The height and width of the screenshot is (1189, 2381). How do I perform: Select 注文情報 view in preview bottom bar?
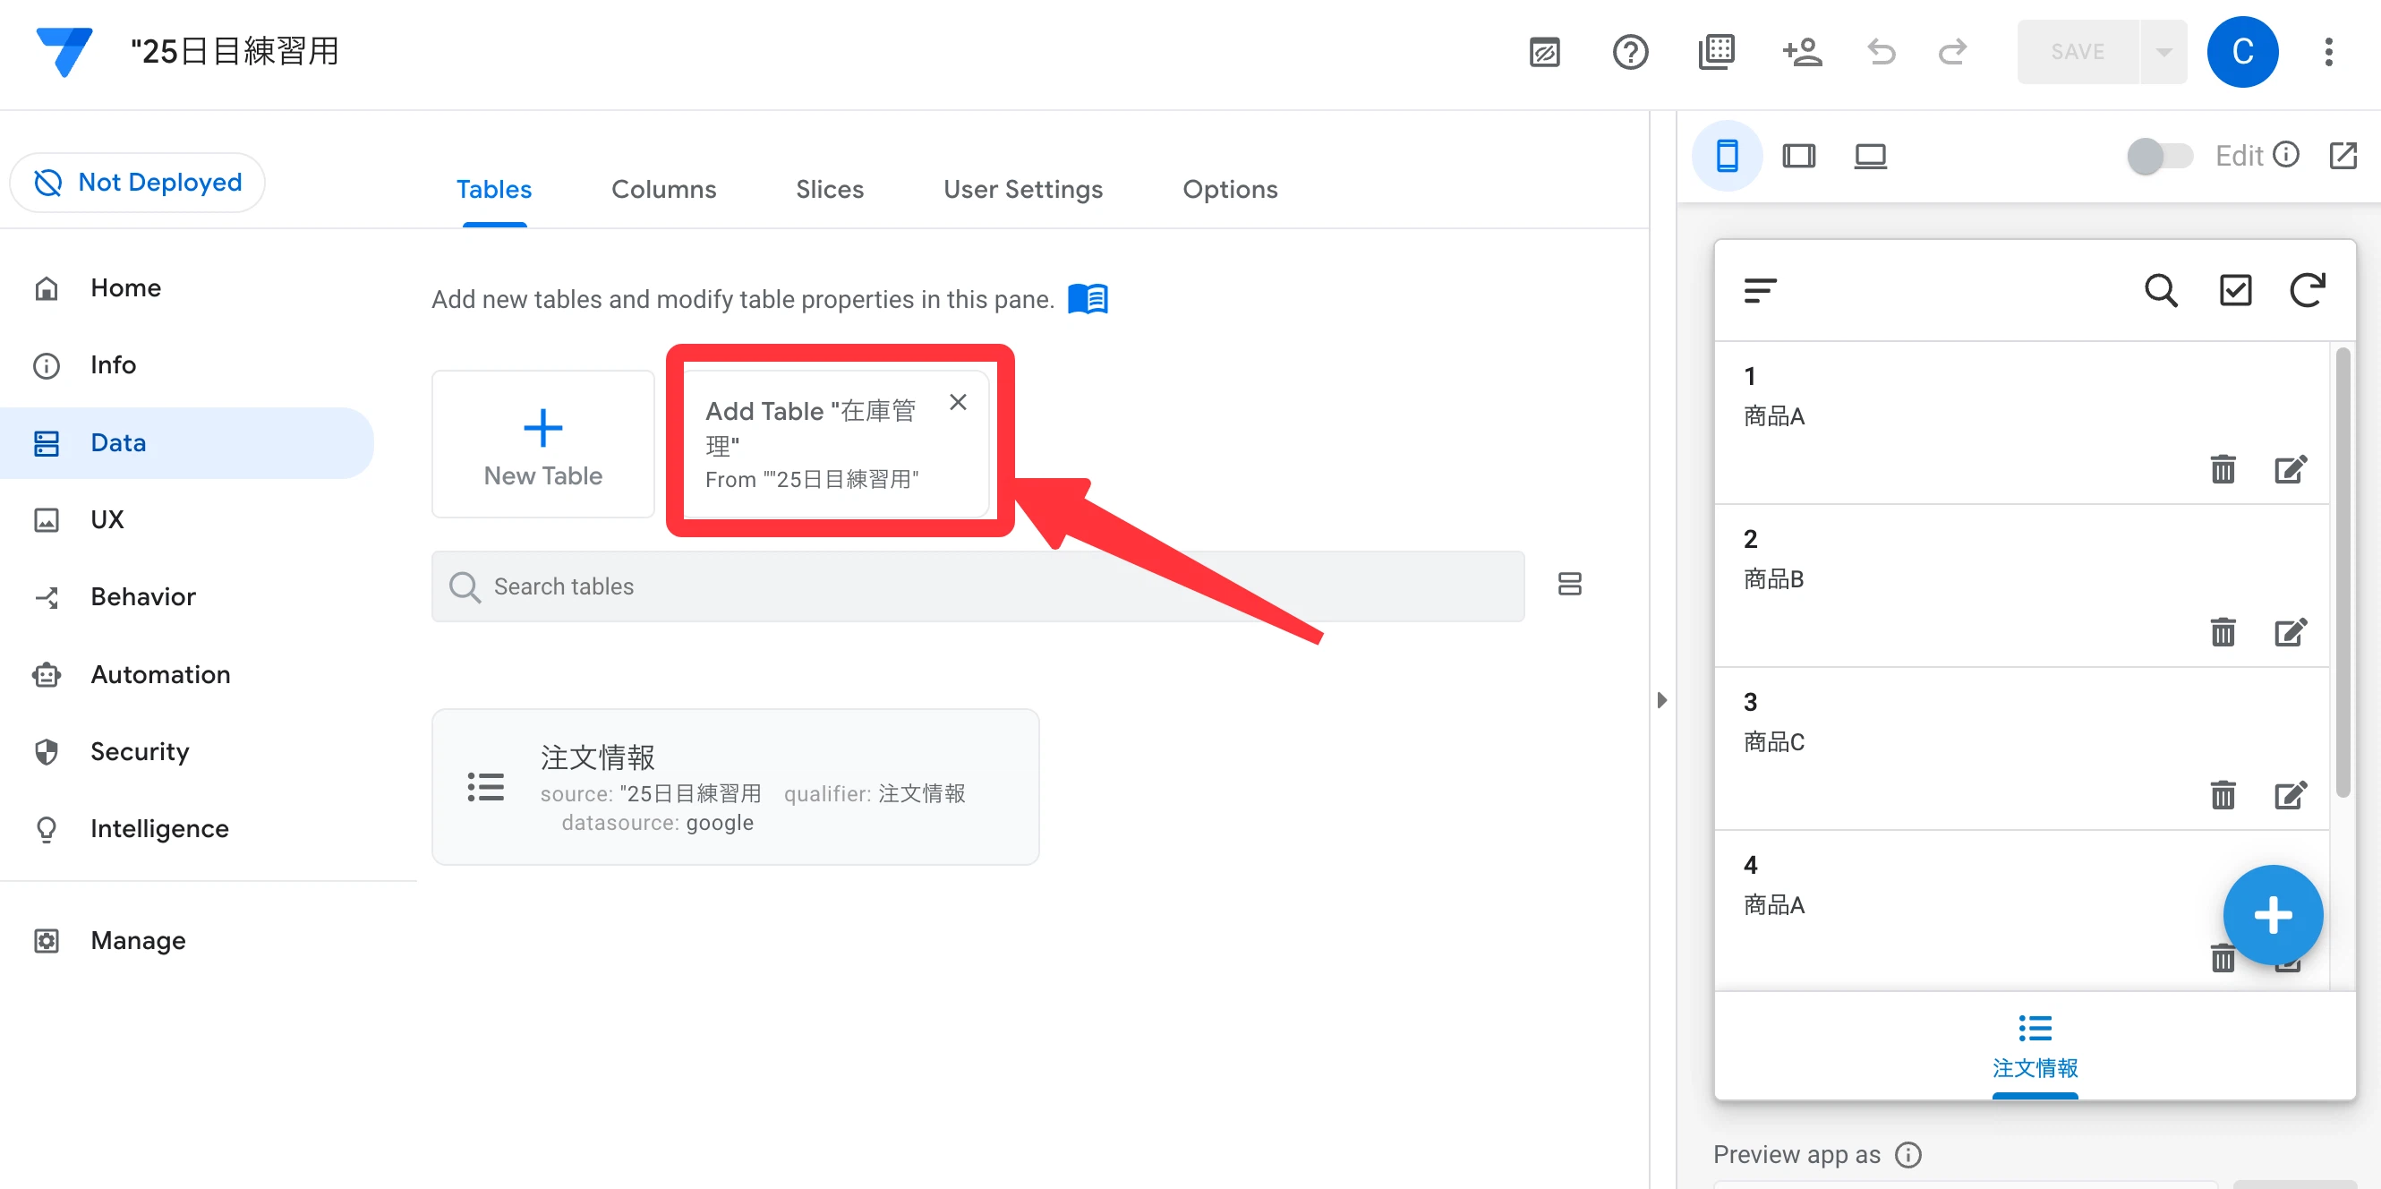2035,1046
